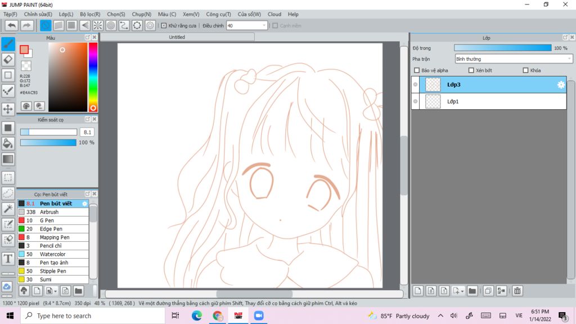Select the Brush tool in the left toolbar
576x324 pixels.
[8, 44]
